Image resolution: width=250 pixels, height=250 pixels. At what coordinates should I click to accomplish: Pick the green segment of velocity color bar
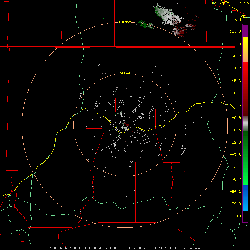tap(245, 158)
